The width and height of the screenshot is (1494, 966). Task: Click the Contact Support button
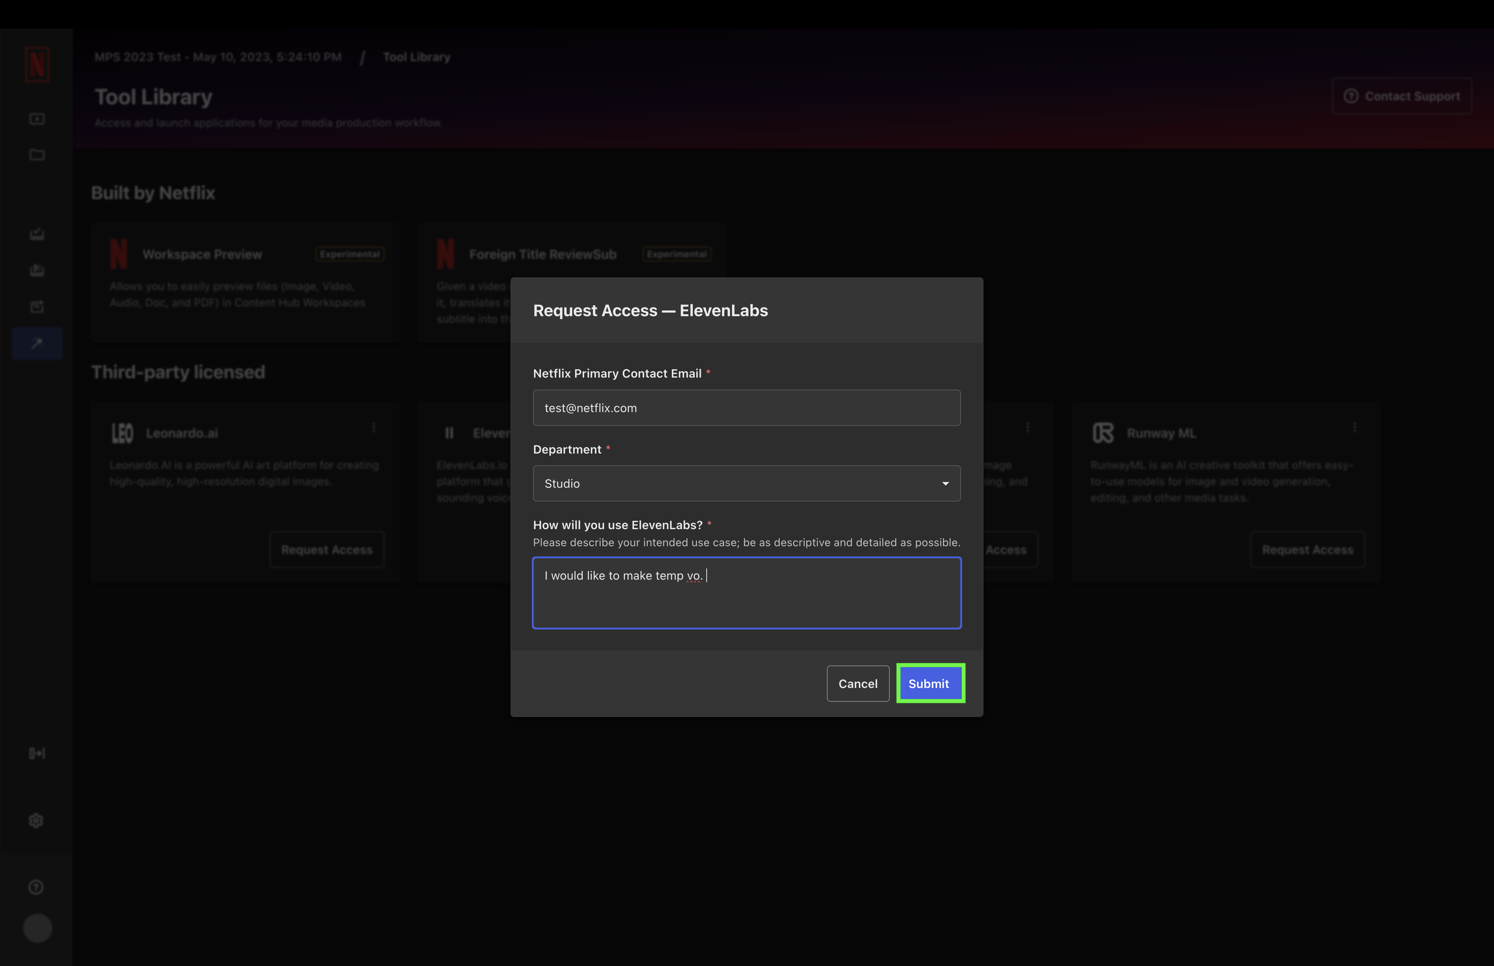pyautogui.click(x=1402, y=96)
